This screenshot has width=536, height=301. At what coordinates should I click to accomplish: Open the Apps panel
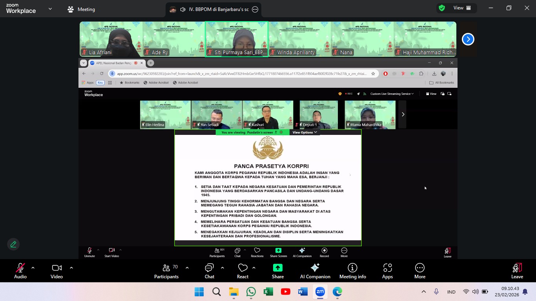click(x=387, y=271)
